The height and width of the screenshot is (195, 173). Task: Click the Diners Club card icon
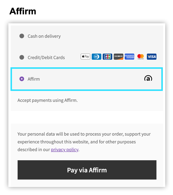coord(97,57)
